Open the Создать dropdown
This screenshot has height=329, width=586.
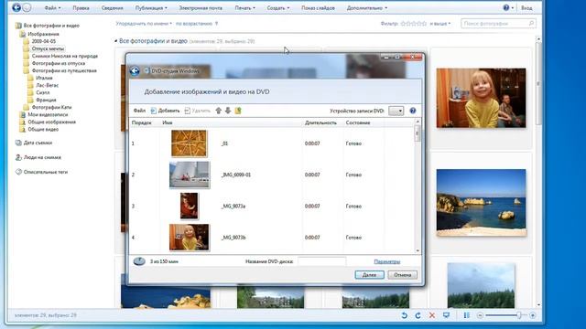[277, 8]
